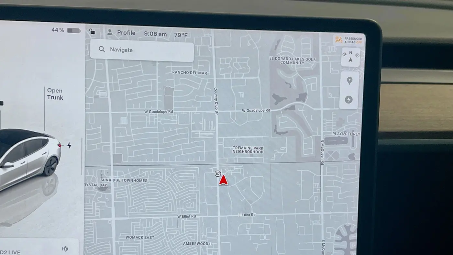
Task: Tap the 79°F temperature readout
Action: point(181,35)
